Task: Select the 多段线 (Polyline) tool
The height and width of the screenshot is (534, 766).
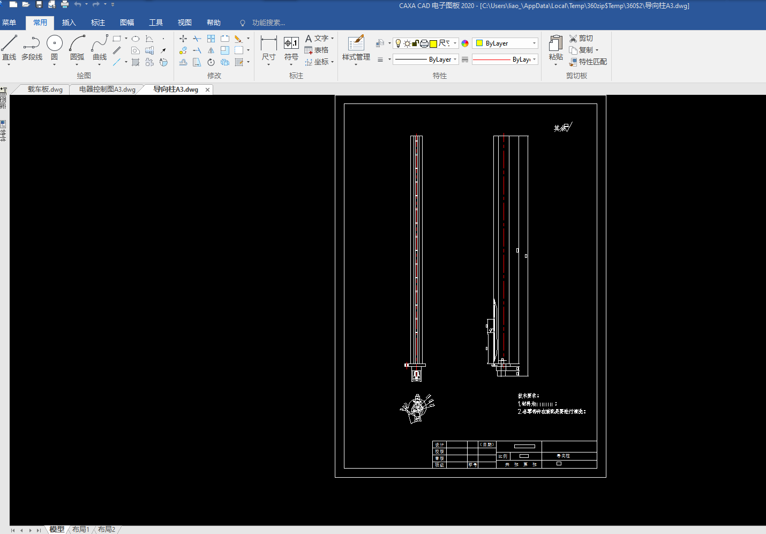Action: tap(32, 48)
